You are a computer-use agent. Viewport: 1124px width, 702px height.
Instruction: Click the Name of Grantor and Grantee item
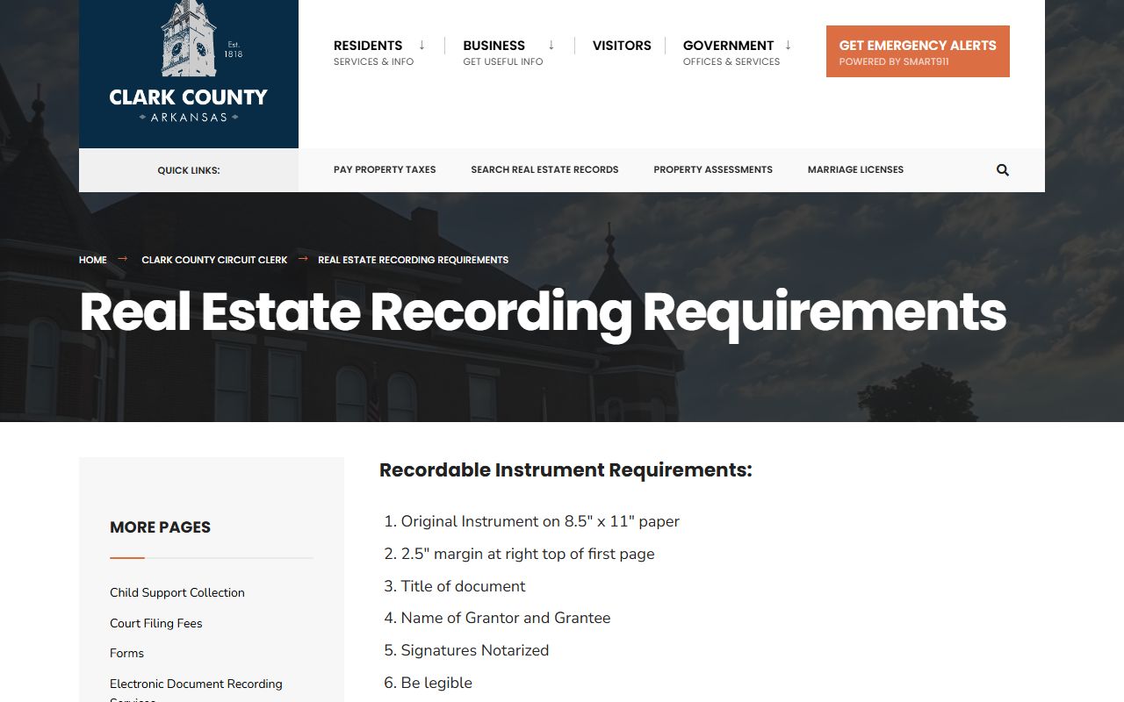506,618
